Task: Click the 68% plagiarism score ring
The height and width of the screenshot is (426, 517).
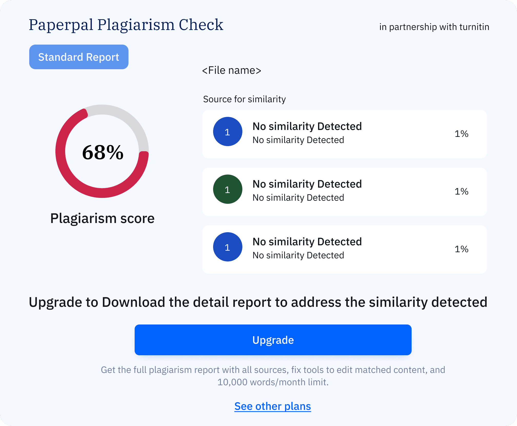Action: click(x=102, y=152)
